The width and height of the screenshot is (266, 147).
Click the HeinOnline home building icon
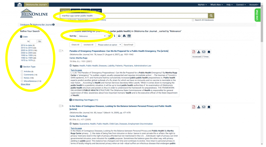click(19, 5)
